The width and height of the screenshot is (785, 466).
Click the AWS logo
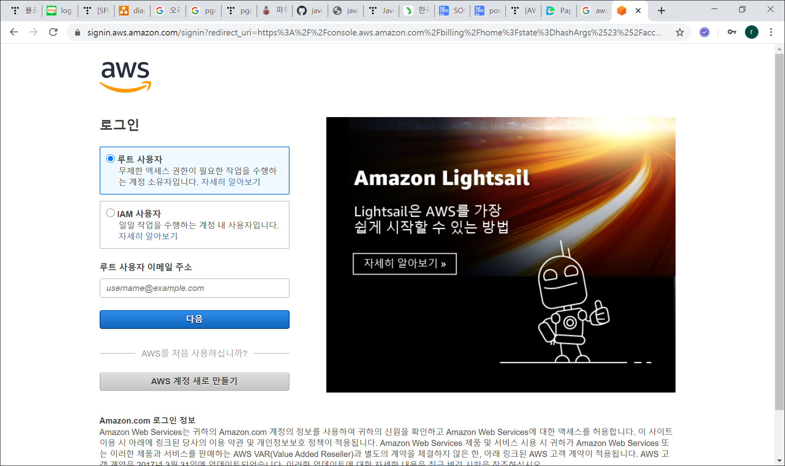[125, 76]
